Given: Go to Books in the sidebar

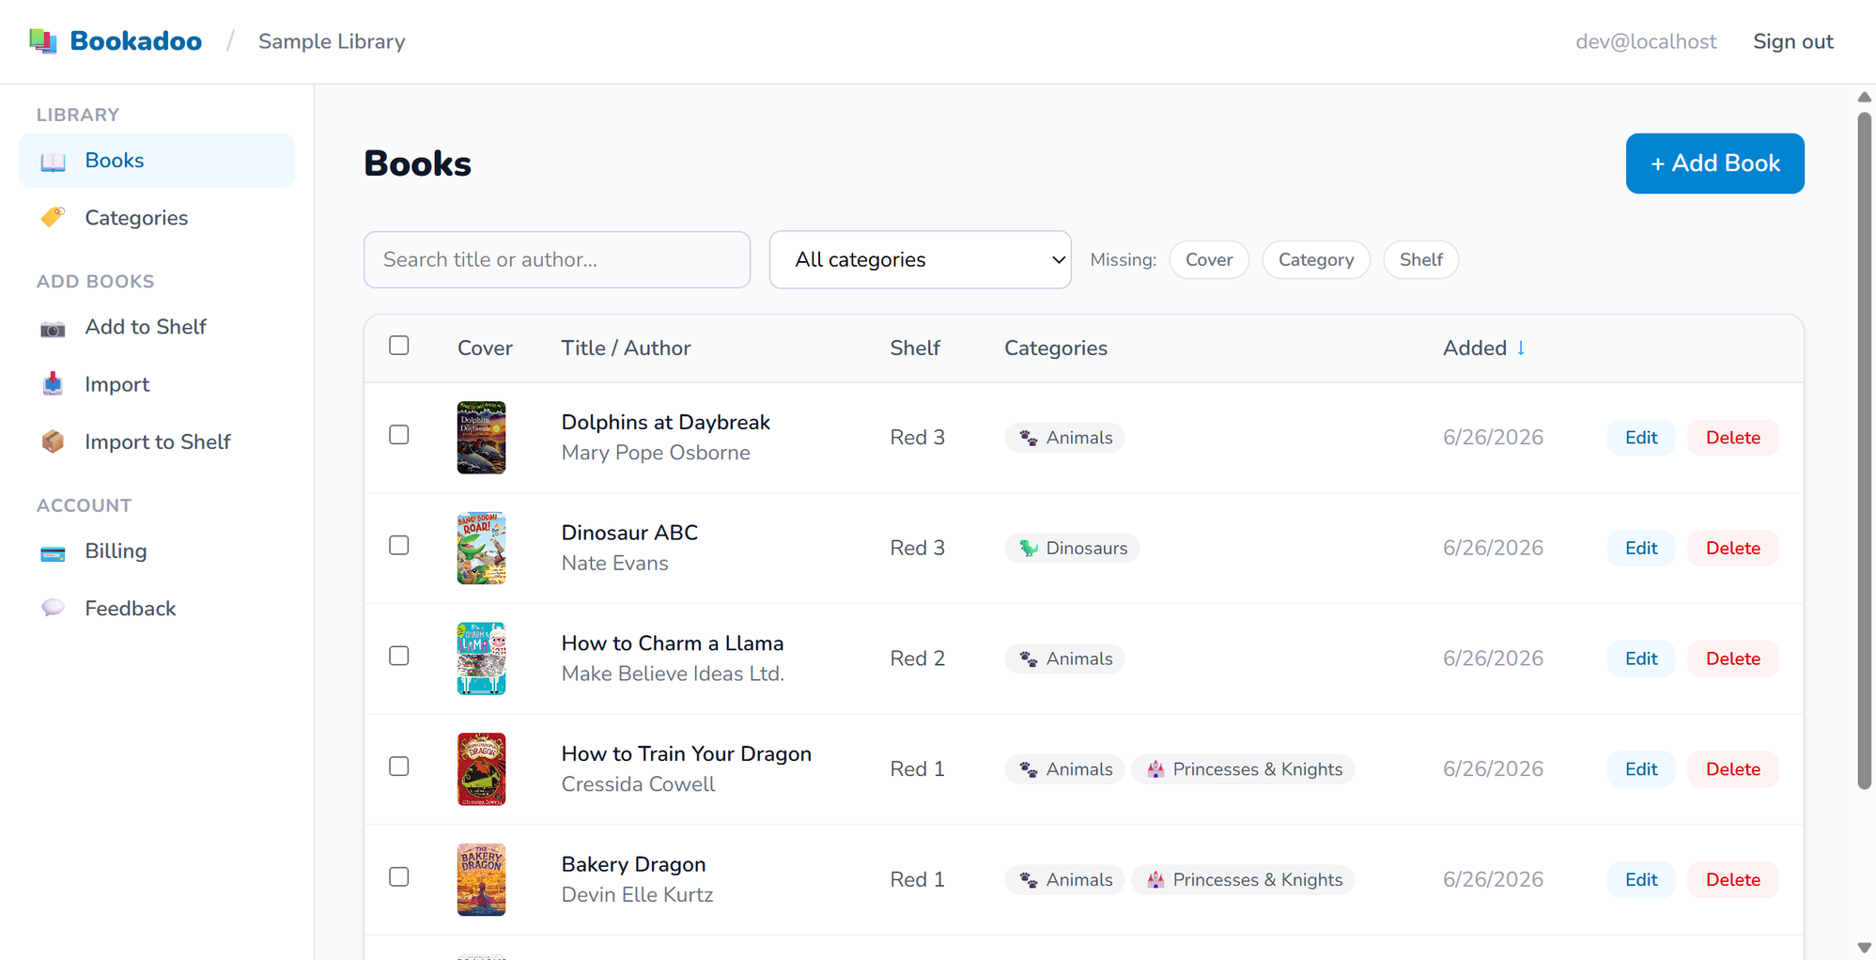Looking at the screenshot, I should [157, 161].
